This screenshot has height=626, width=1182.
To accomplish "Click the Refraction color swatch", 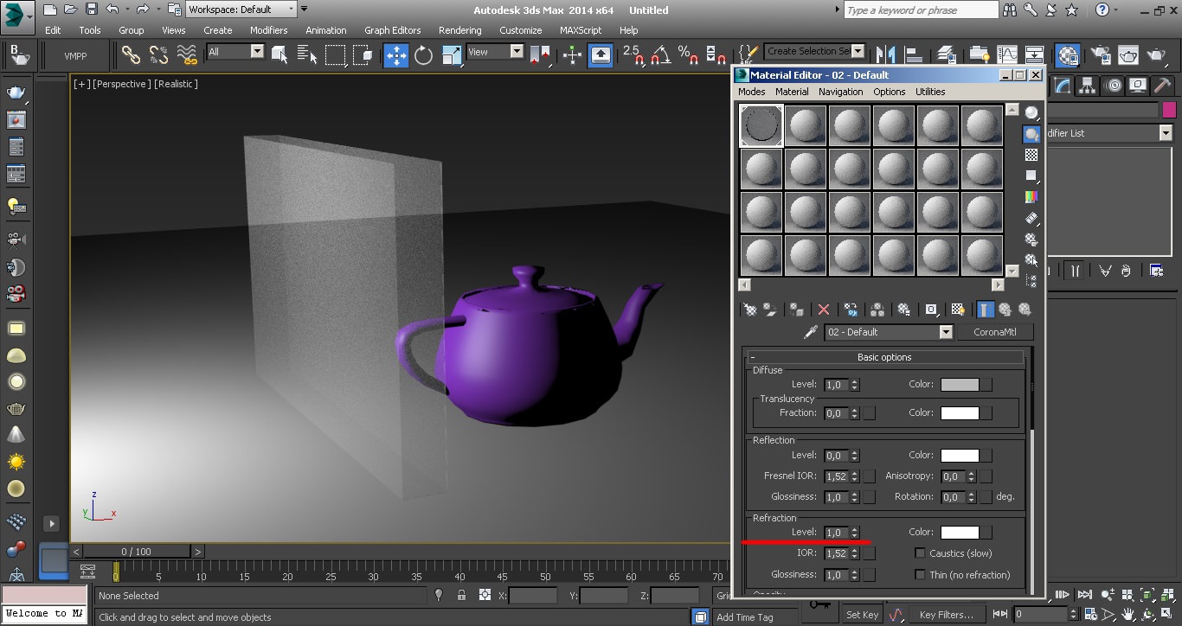I will tap(960, 533).
